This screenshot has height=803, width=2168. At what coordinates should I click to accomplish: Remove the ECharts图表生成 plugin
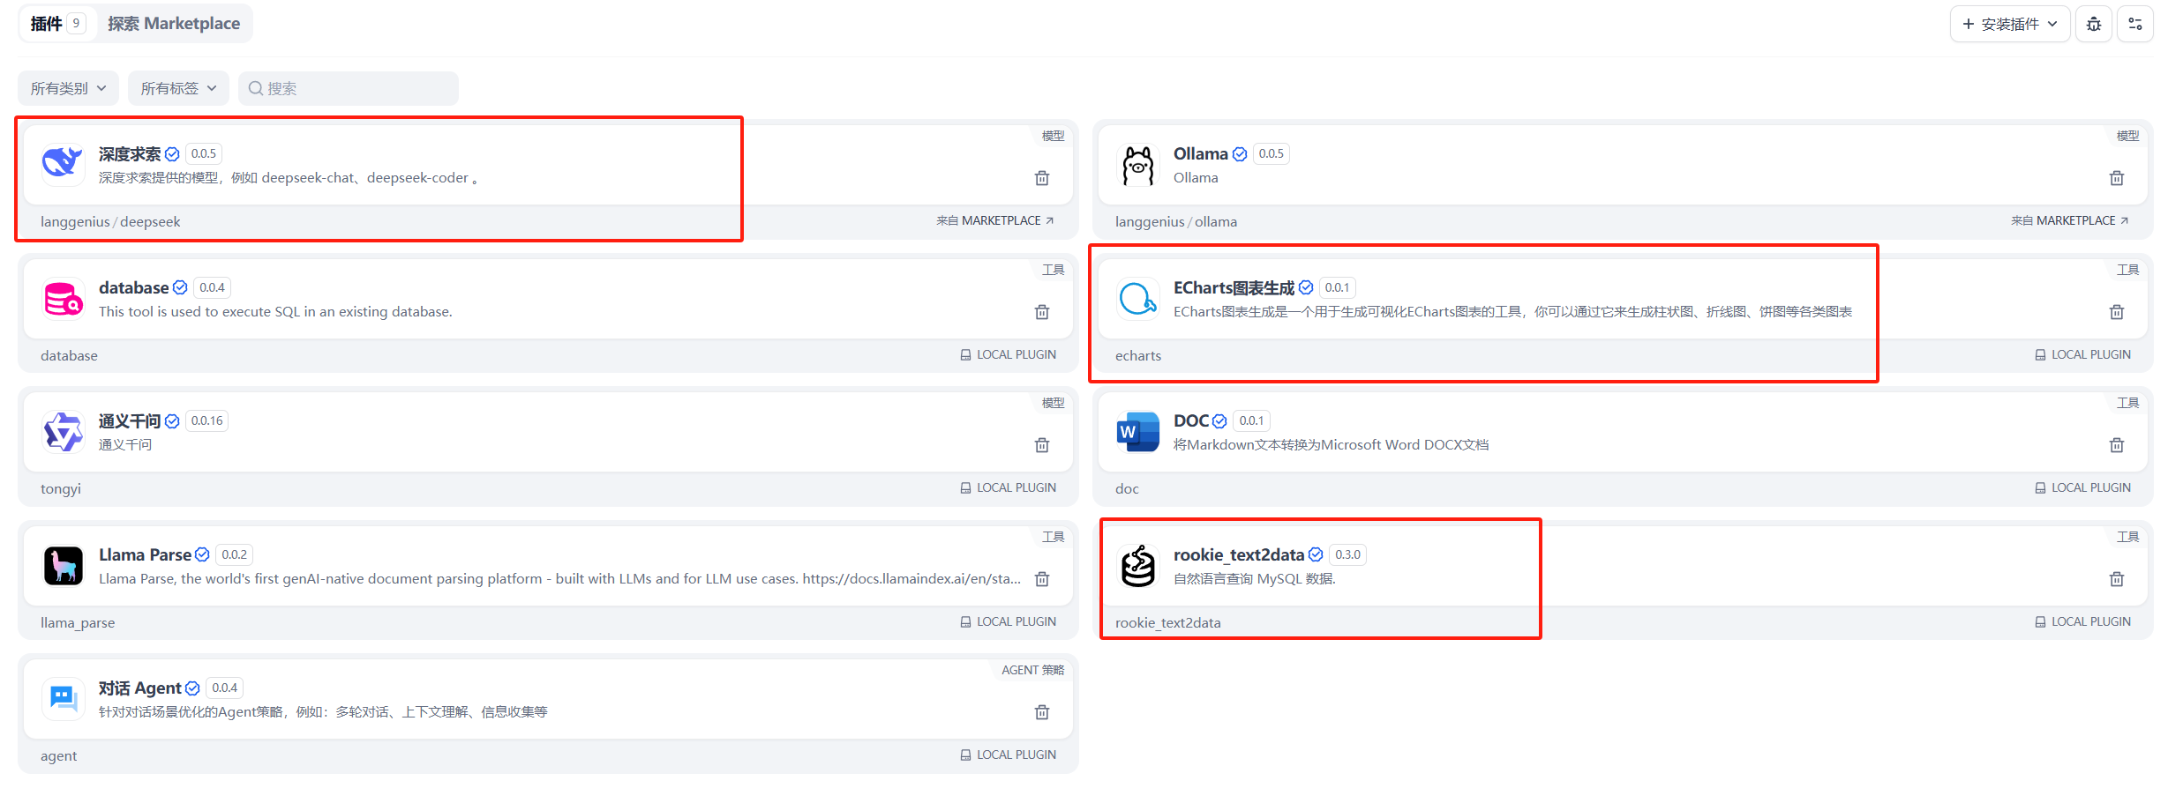coord(2117,312)
